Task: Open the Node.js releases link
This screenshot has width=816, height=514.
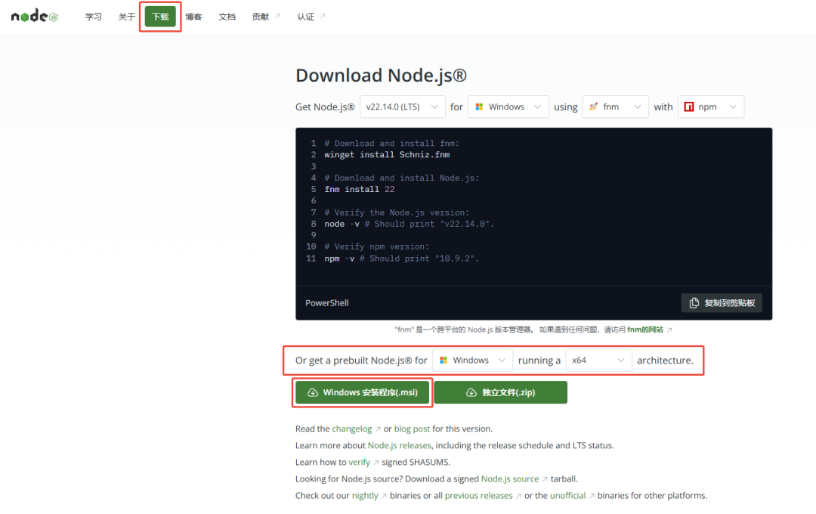Action: pos(400,445)
